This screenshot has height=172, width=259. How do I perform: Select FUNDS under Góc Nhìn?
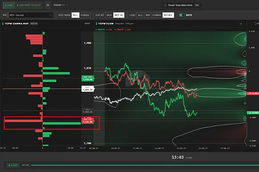(85, 15)
